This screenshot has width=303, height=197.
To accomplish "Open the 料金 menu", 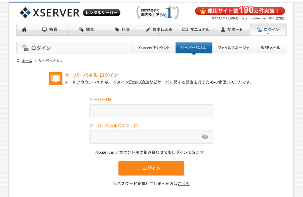I will coord(123,30).
